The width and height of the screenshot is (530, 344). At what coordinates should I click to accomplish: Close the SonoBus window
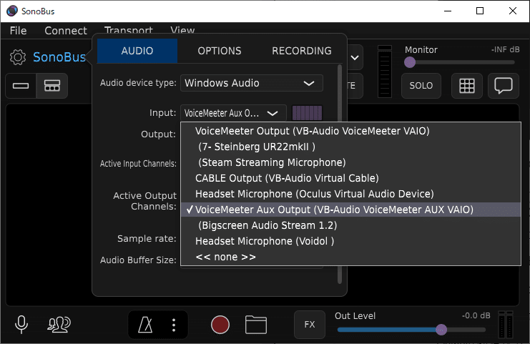tap(512, 11)
